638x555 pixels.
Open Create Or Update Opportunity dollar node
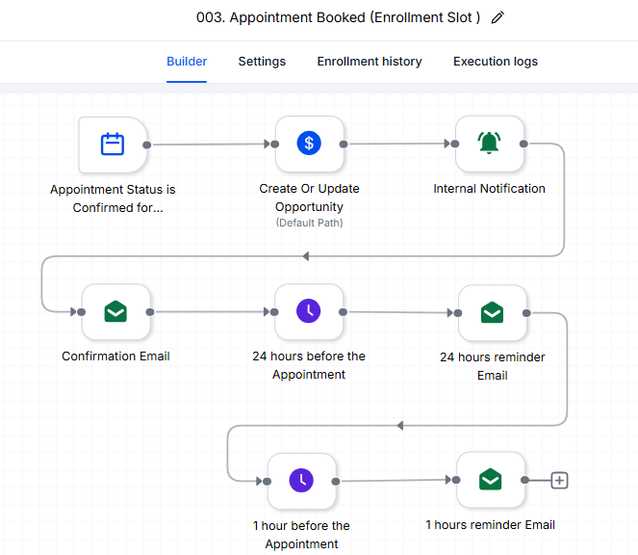(x=309, y=144)
